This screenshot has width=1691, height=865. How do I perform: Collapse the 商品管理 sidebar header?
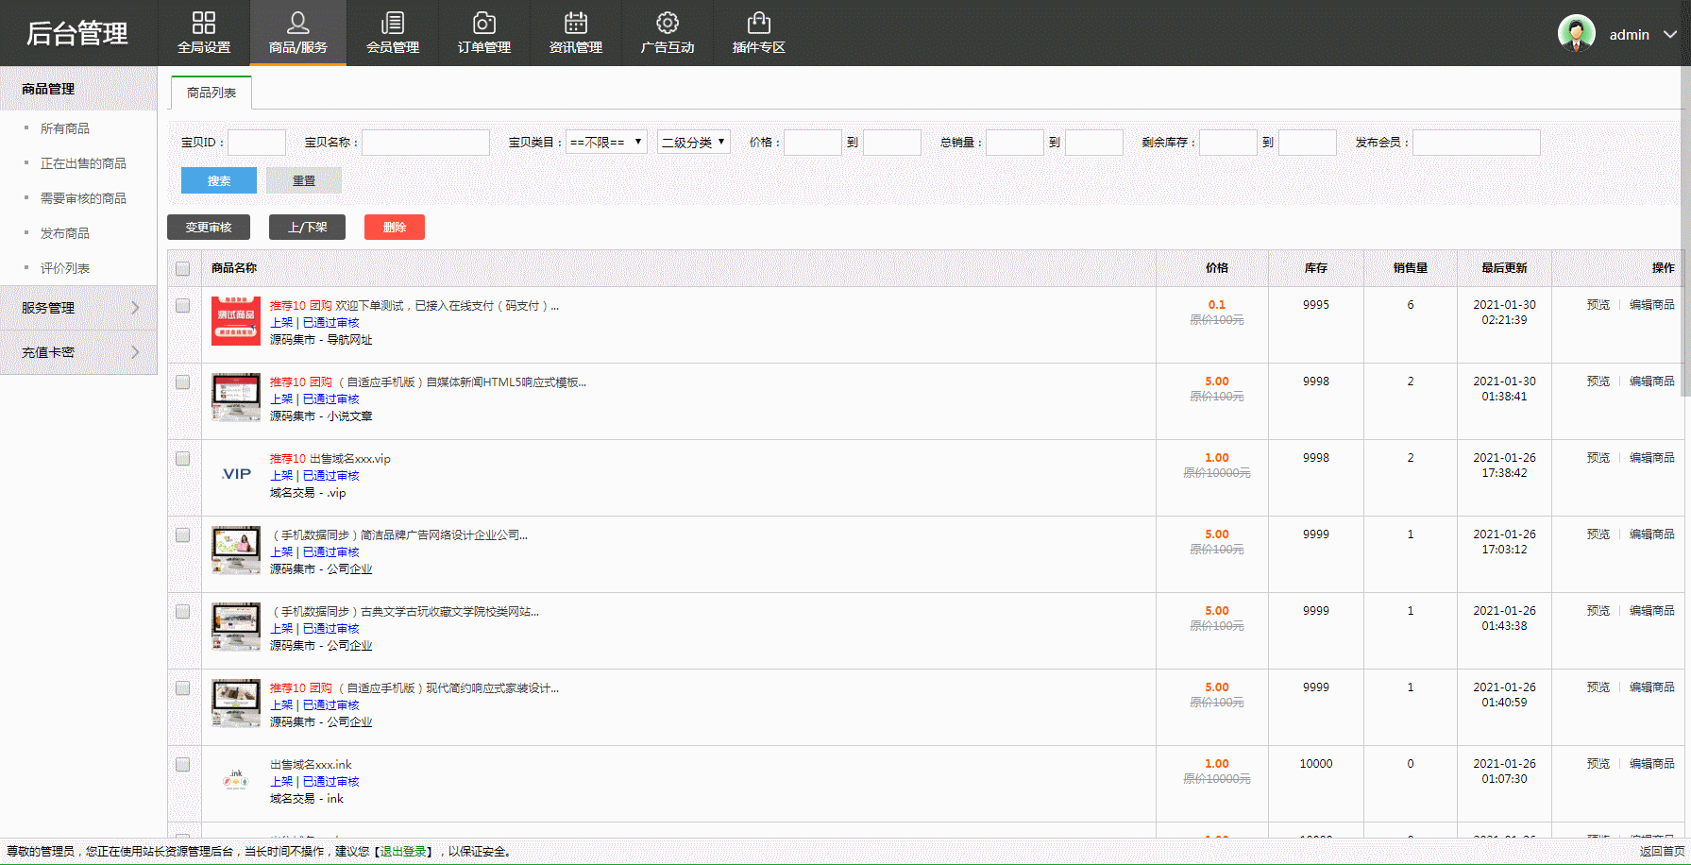(78, 89)
